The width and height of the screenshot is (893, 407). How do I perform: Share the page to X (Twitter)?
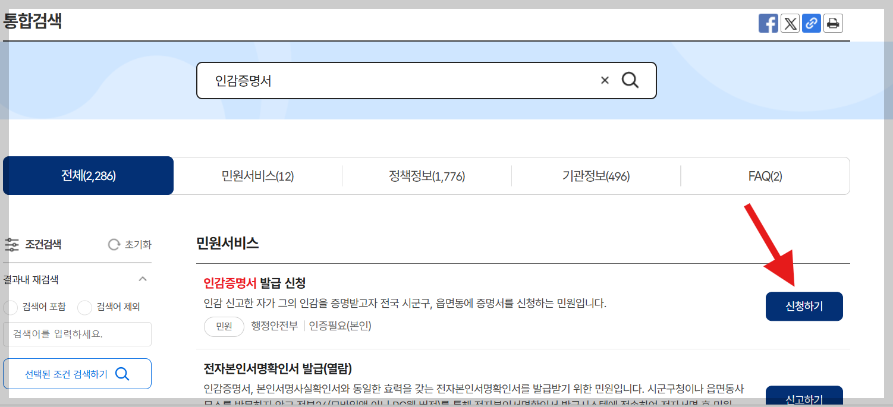[790, 23]
